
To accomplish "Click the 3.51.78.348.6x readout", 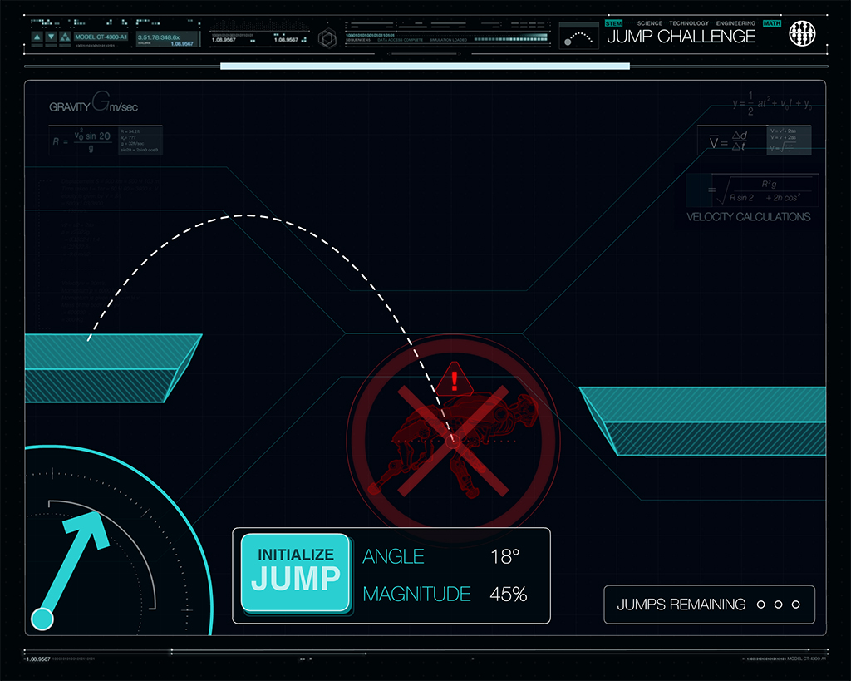I will (159, 37).
